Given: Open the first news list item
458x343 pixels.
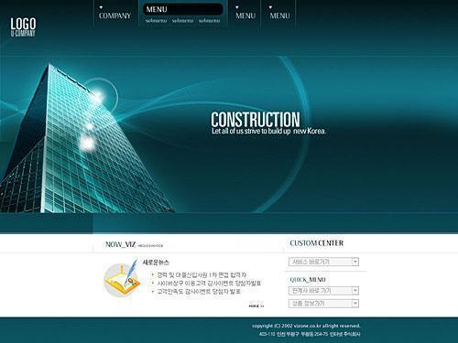Looking at the screenshot, I should click(202, 275).
